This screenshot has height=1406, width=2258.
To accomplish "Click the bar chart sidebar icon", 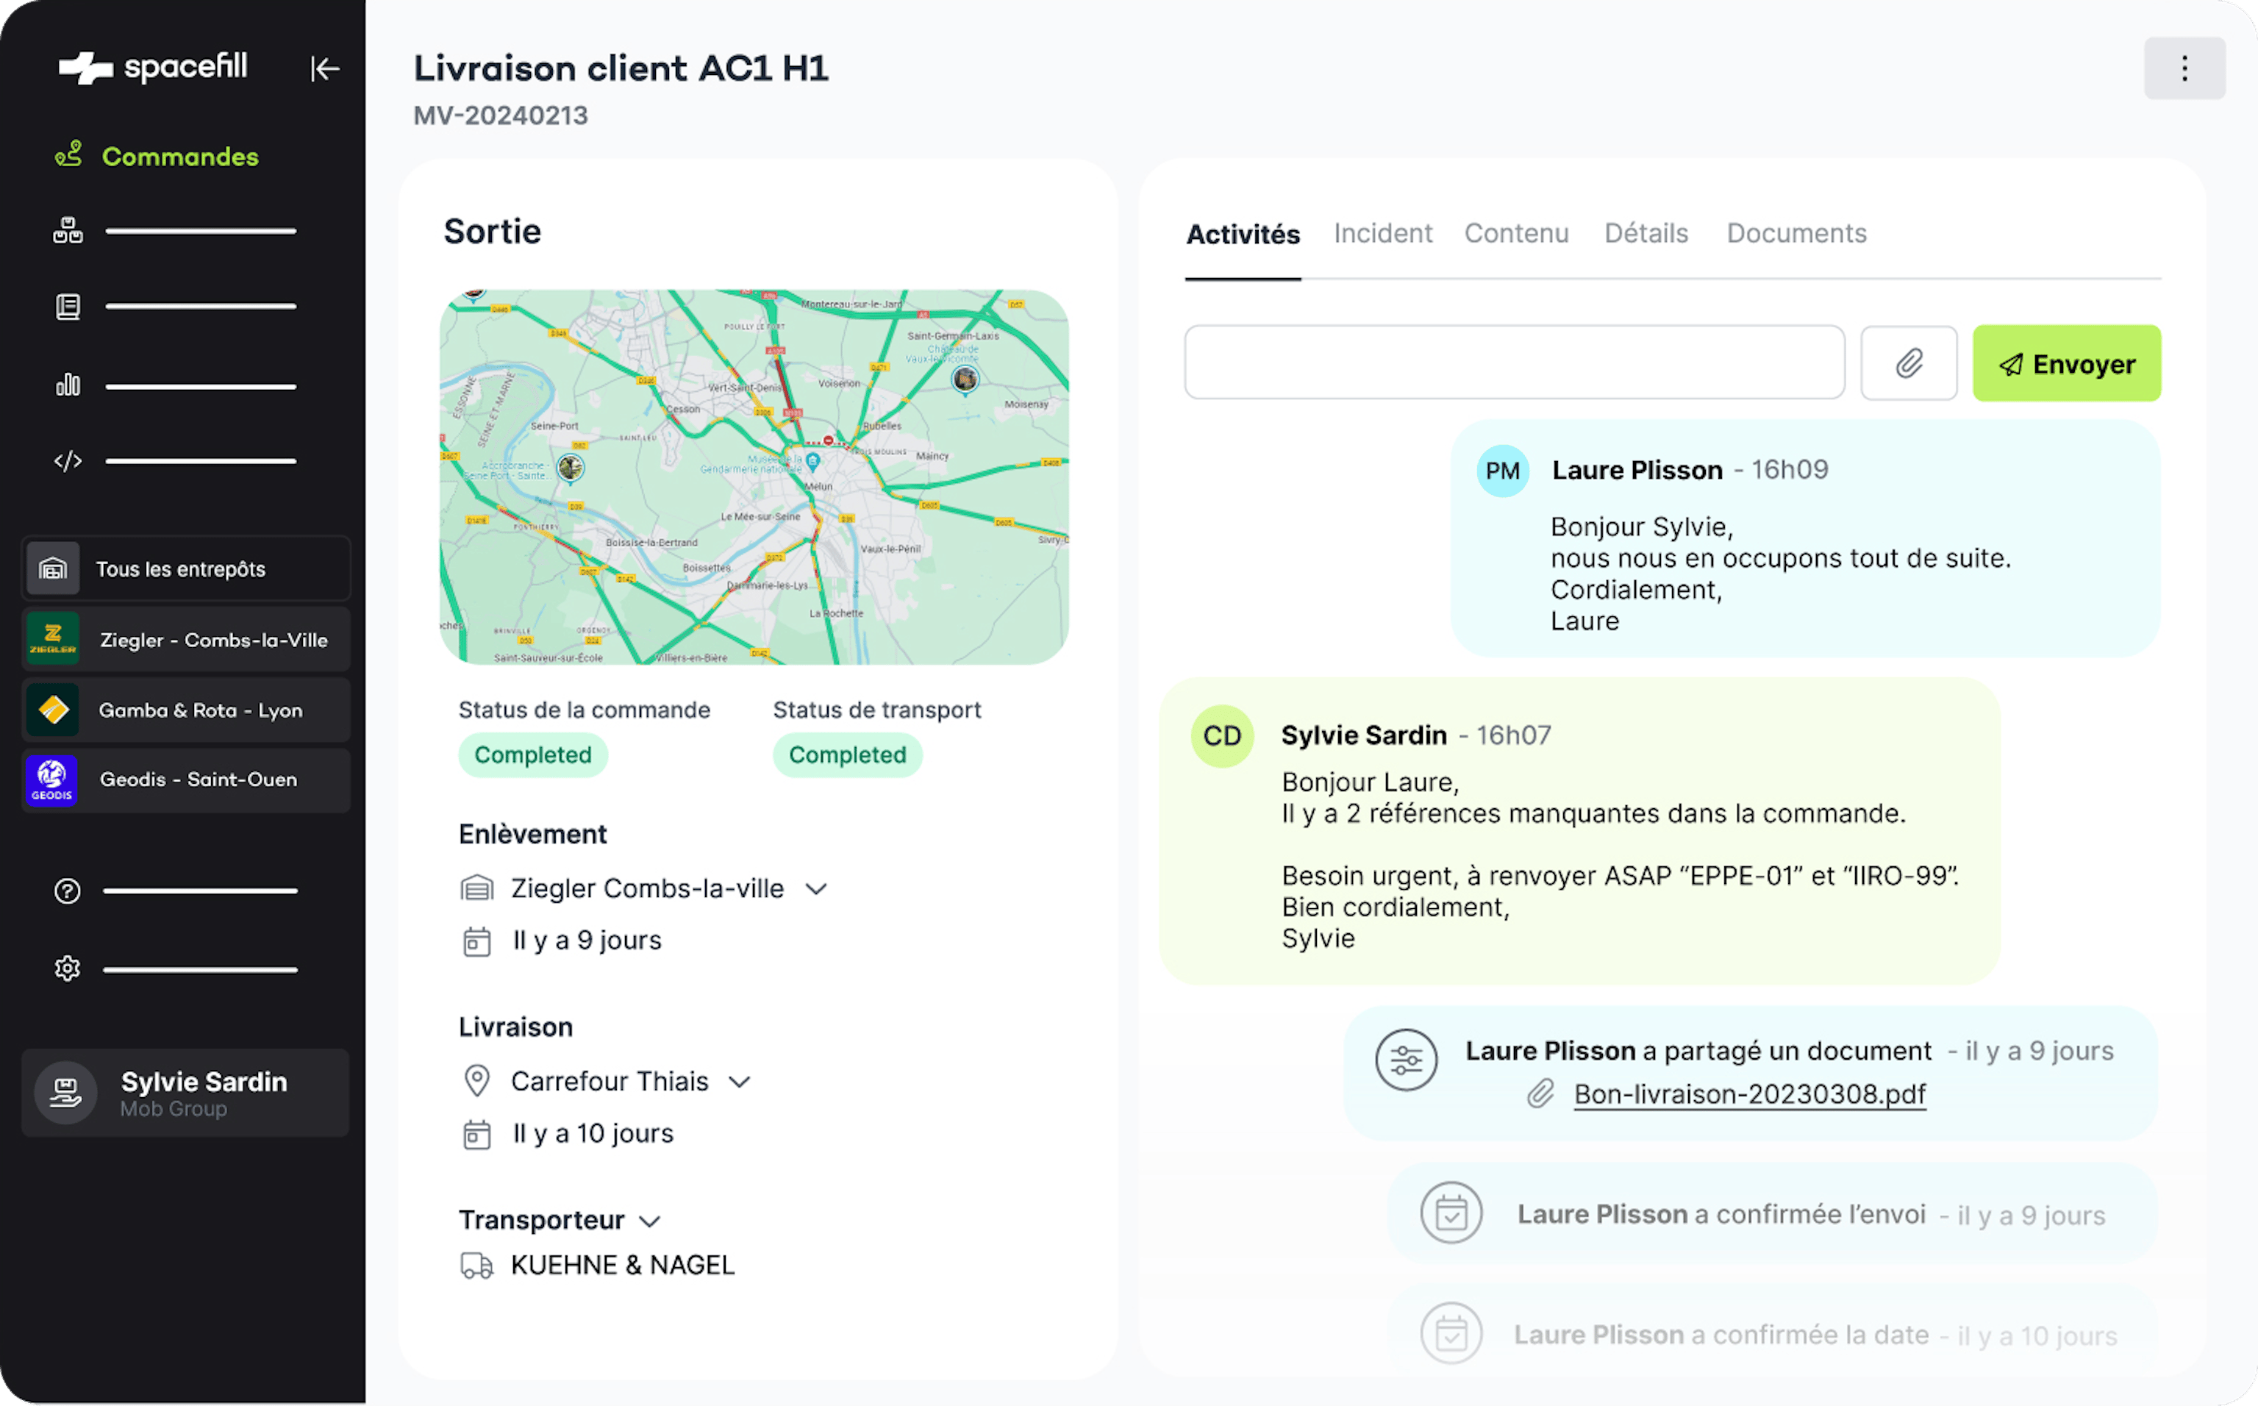I will [x=68, y=385].
